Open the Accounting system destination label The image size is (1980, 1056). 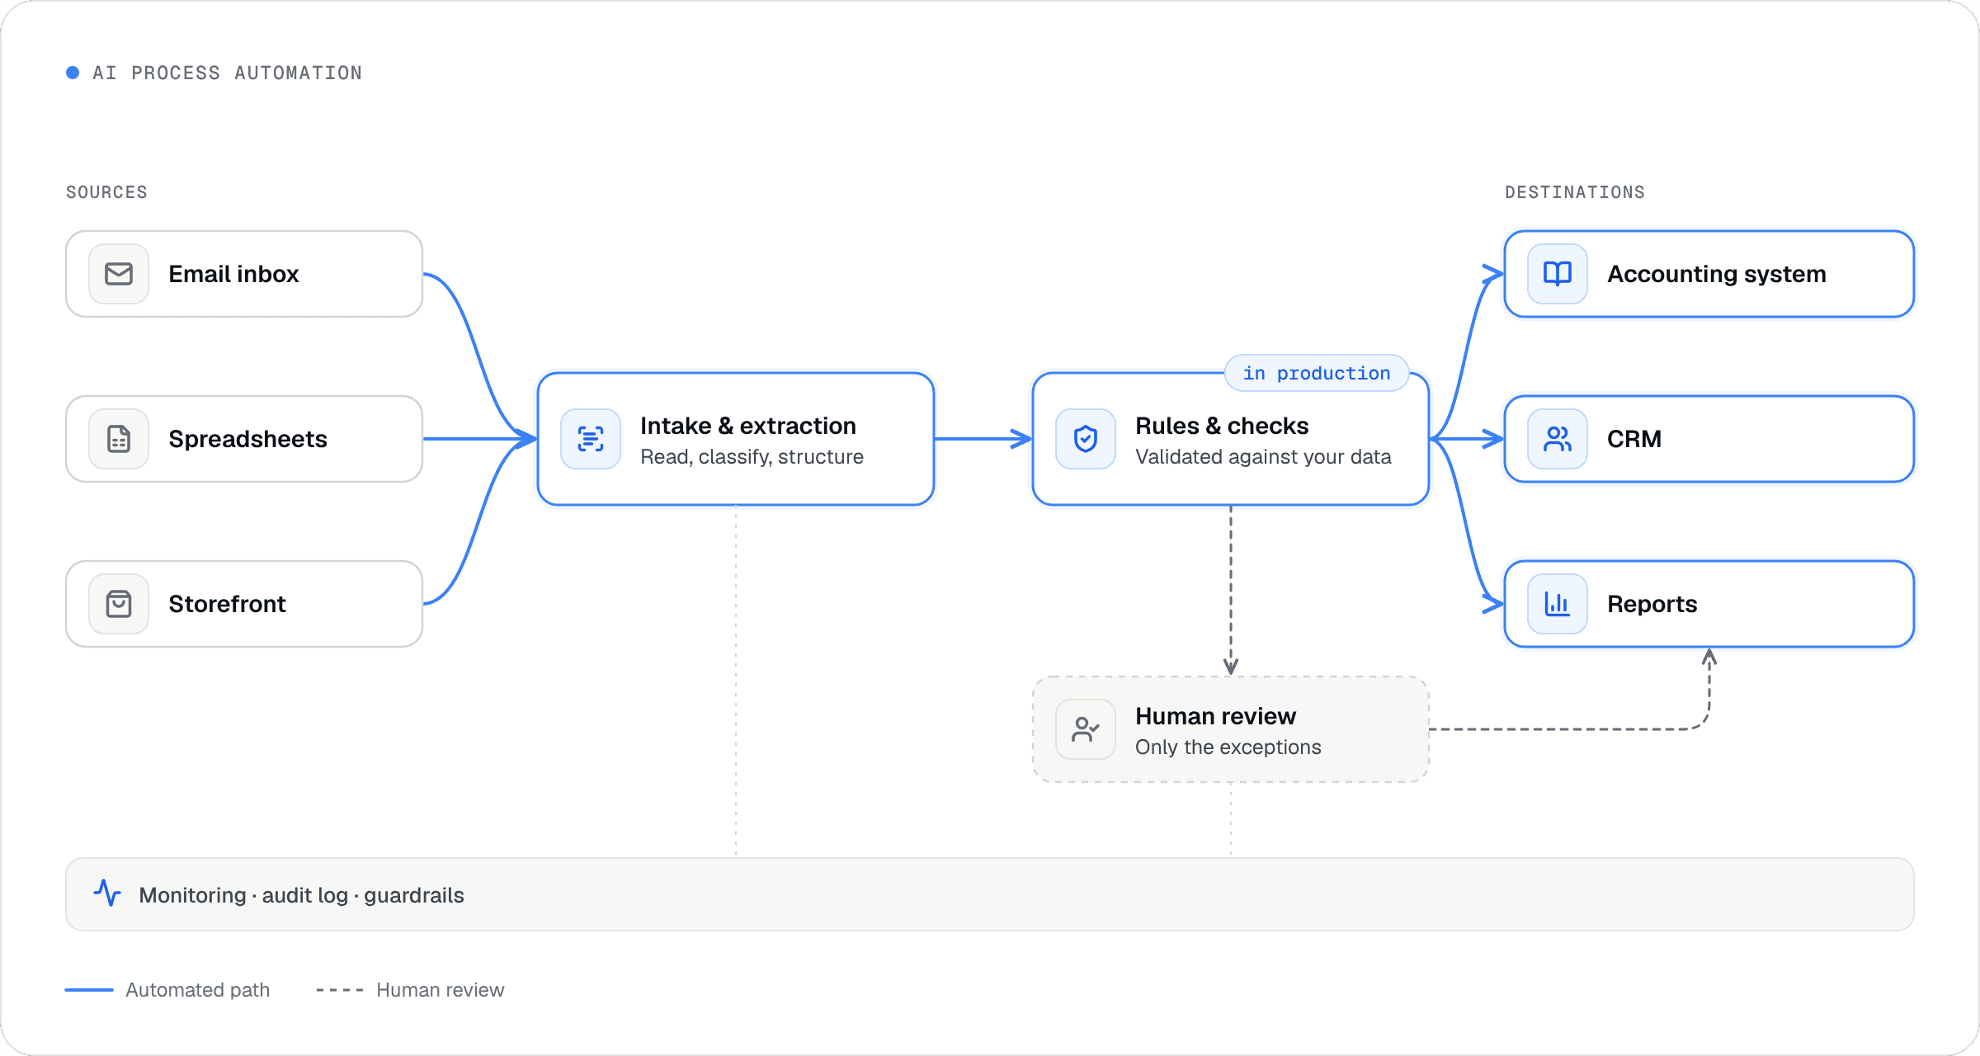[x=1717, y=274]
